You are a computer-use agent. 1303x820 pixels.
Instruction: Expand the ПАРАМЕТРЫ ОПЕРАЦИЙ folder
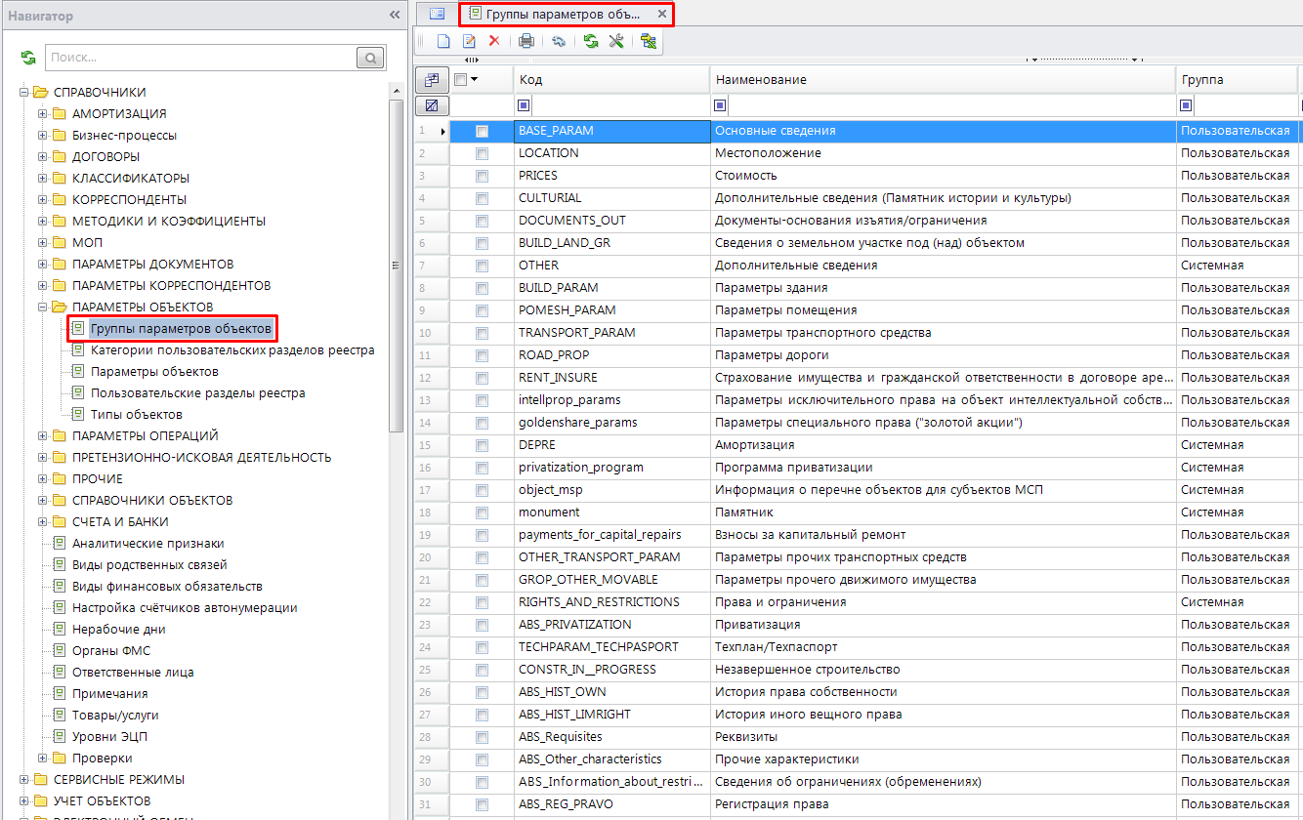42,436
